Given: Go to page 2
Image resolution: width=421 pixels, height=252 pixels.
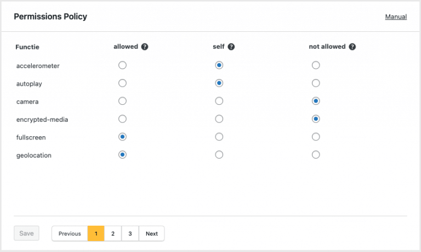Looking at the screenshot, I should tap(113, 233).
